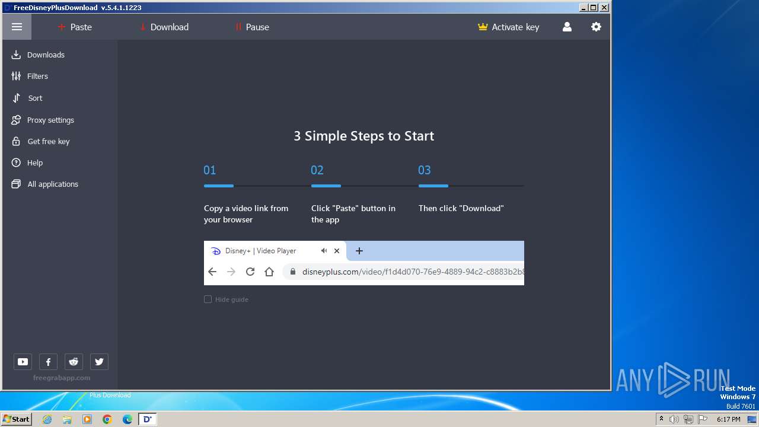Maximize the FreeDisneyPlusDownload window

point(594,8)
